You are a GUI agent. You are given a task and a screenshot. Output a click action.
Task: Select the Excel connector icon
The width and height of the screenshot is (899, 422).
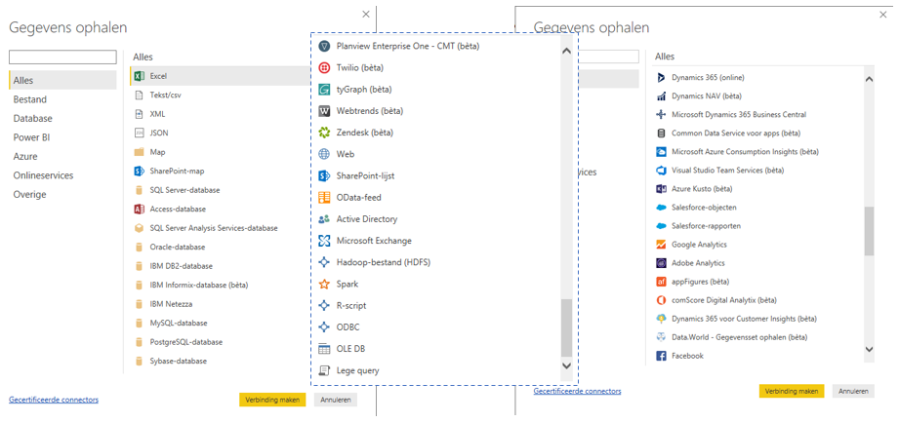coord(139,76)
